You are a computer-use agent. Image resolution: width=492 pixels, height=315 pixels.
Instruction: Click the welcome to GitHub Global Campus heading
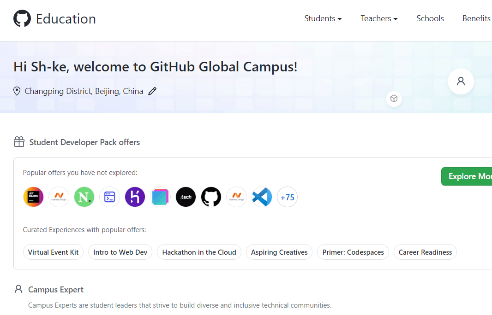tap(156, 67)
